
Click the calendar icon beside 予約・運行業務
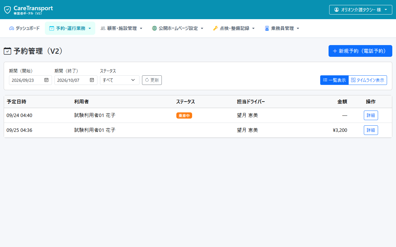pyautogui.click(x=52, y=28)
